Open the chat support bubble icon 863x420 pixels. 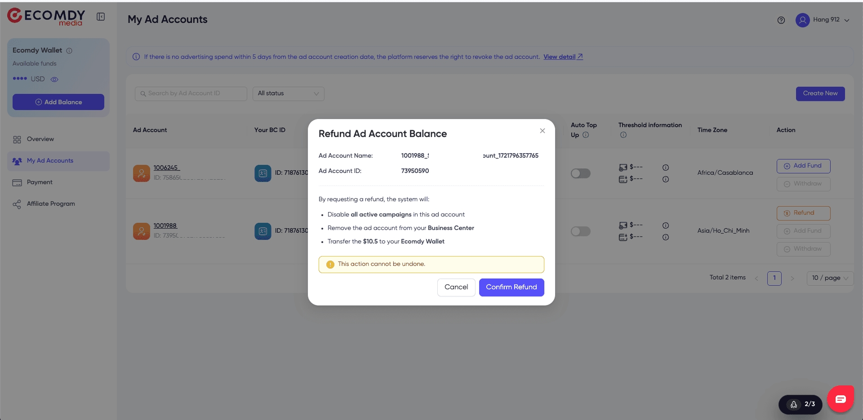click(x=841, y=398)
